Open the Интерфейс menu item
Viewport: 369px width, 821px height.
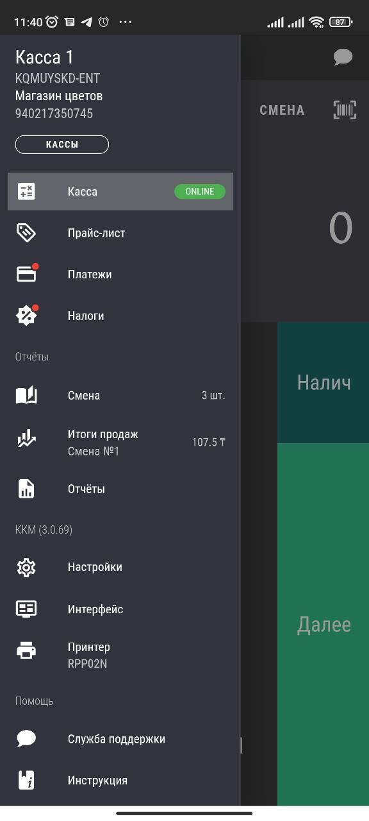click(120, 609)
